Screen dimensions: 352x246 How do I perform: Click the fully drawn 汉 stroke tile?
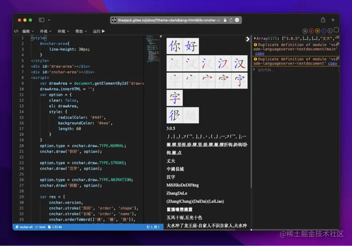point(240,64)
